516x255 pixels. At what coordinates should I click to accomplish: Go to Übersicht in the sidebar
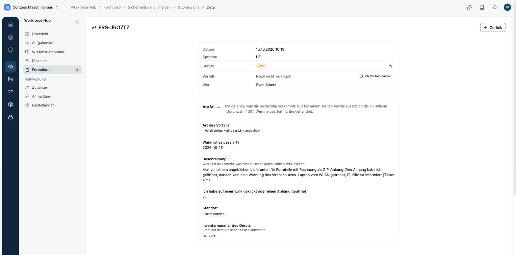coord(52,34)
